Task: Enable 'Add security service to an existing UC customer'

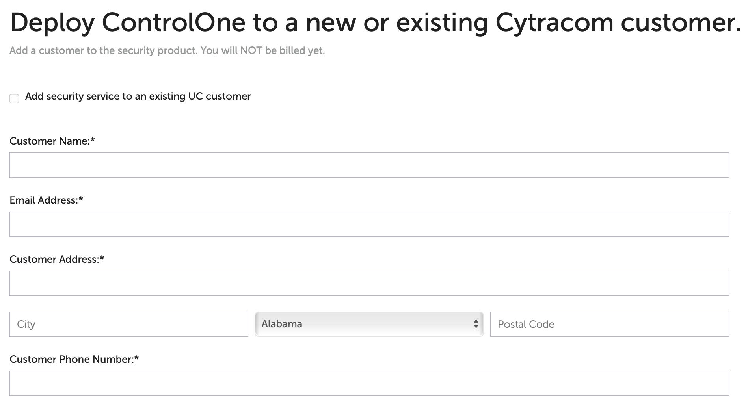Action: pos(14,98)
